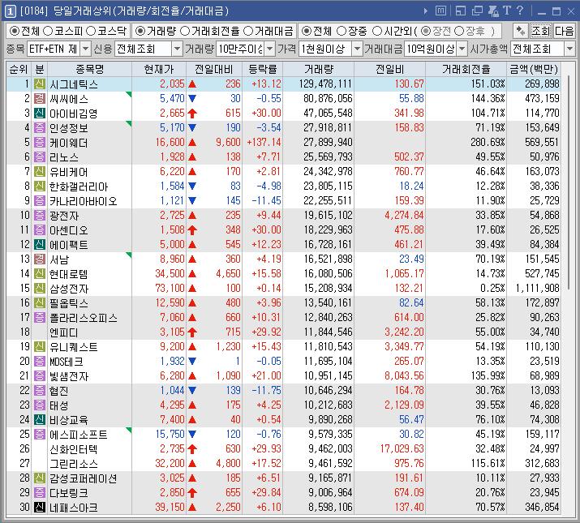The image size is (580, 523).
Task: Click the vertical scrollbar of the stock list
Action: pyautogui.click(x=569, y=183)
